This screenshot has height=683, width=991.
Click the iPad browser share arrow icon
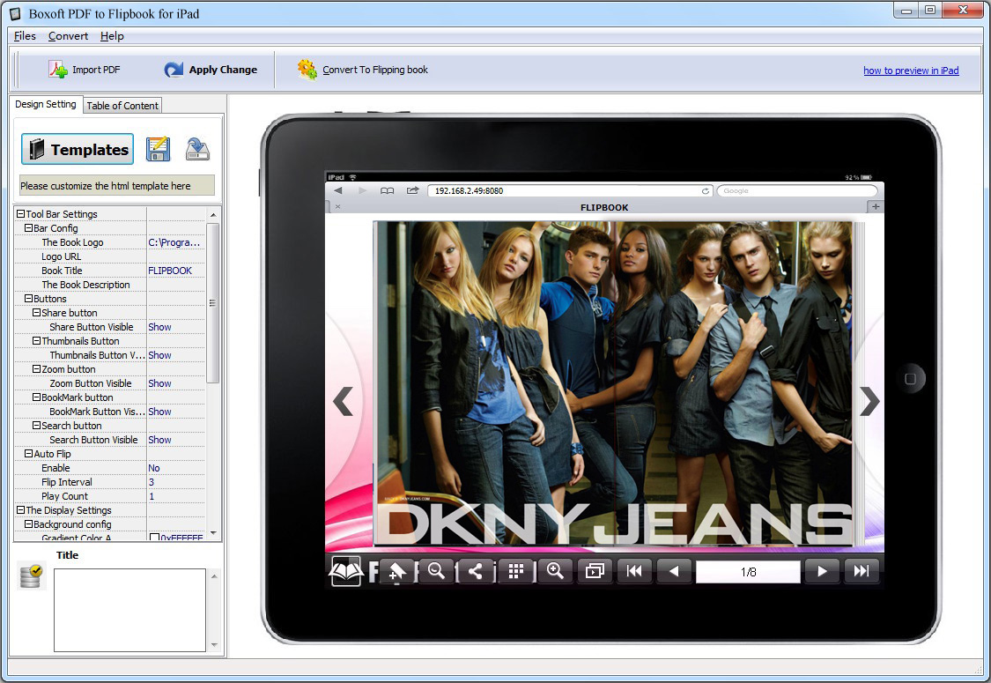point(413,190)
